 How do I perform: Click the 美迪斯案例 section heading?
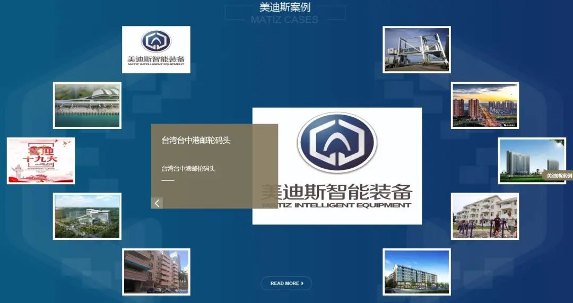pyautogui.click(x=285, y=7)
